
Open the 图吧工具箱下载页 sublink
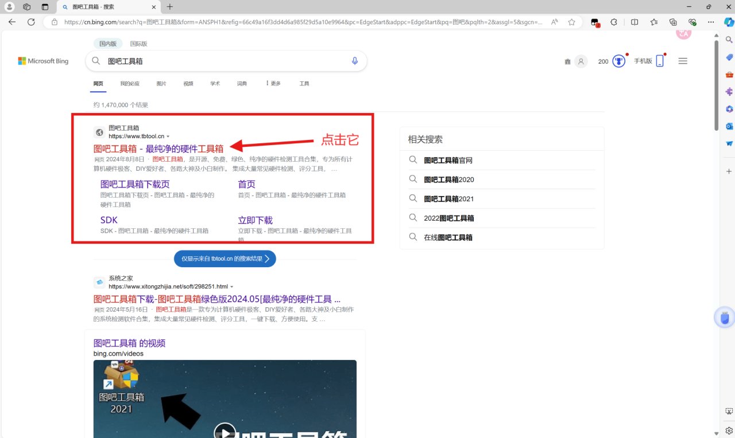click(x=135, y=184)
